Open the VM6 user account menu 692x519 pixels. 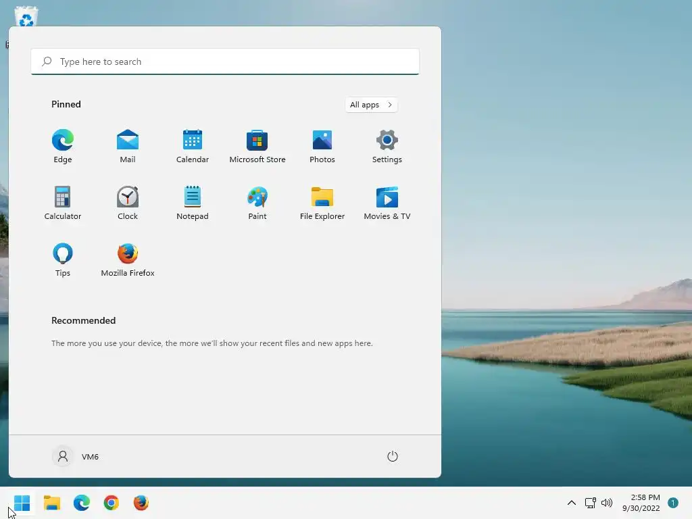(76, 456)
